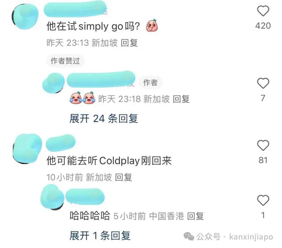Open the author's blurred username
The image size is (282, 248).
click(x=101, y=79)
